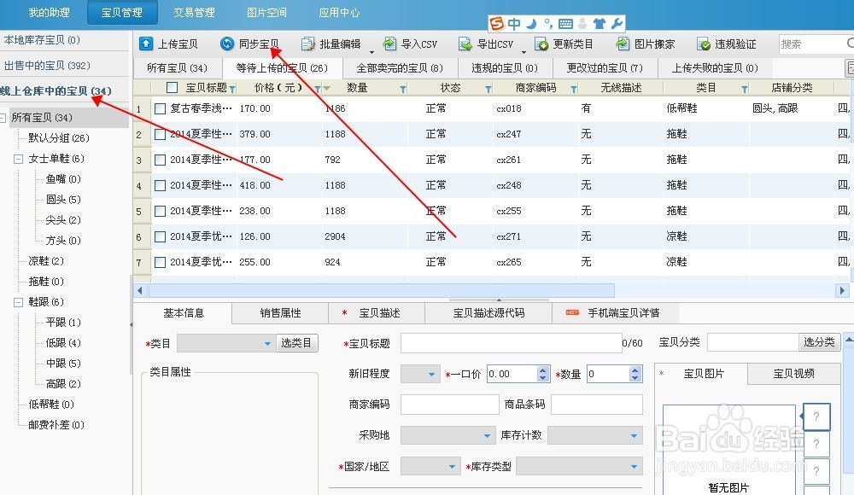Click filter funnel icon on 类目 column
Viewport: 854px width, 495px height.
tap(745, 89)
